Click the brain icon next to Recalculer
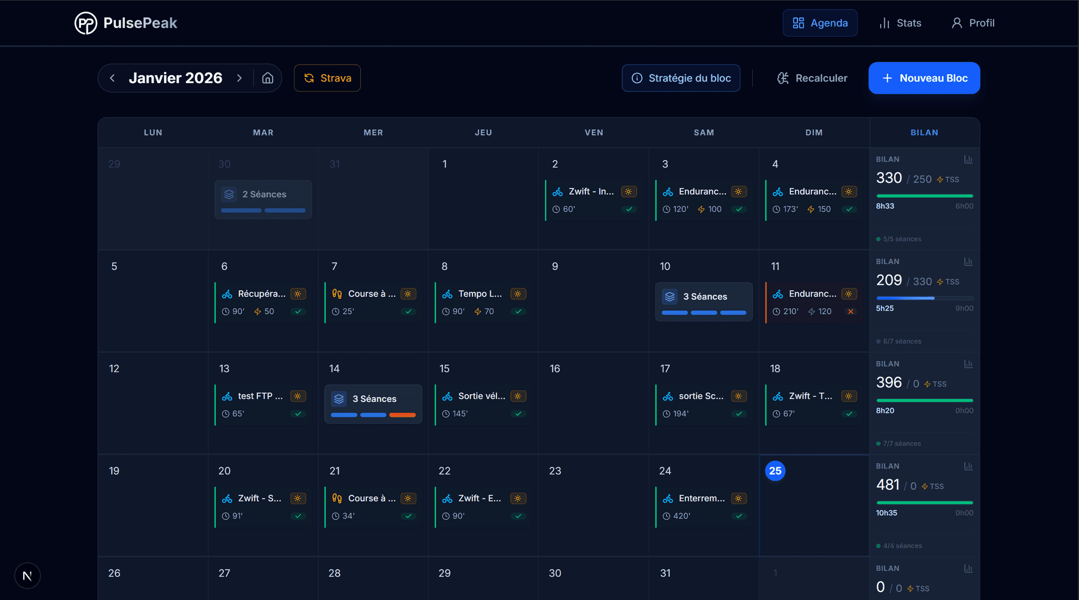The width and height of the screenshot is (1079, 600). click(782, 78)
